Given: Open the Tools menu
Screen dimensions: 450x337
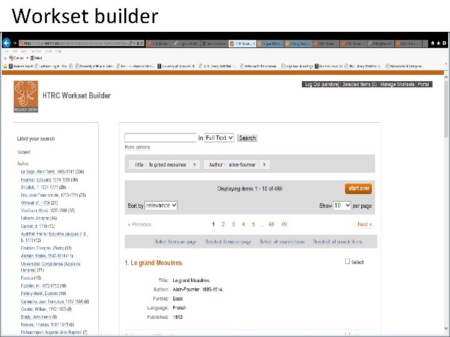Looking at the screenshot, I should point(49,51).
